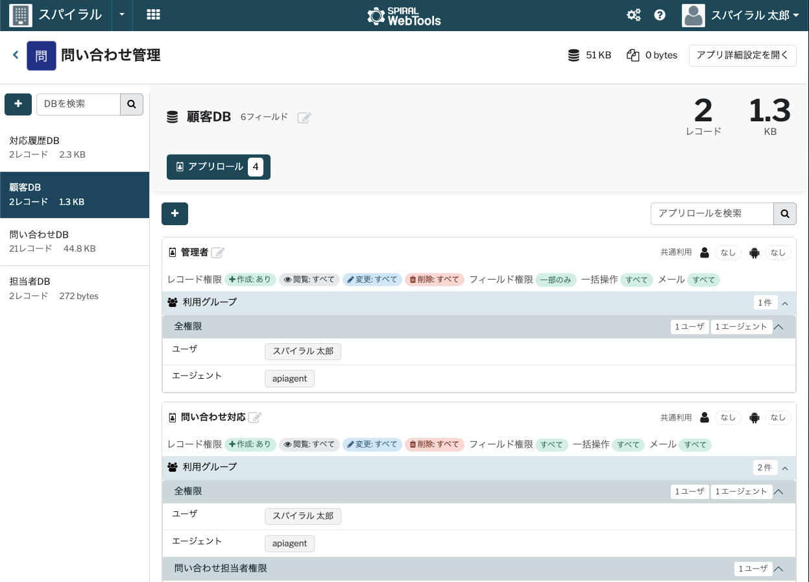Click the 1件 count badge in 管理者 role
Screen dimensions: 809x582
pyautogui.click(x=765, y=303)
